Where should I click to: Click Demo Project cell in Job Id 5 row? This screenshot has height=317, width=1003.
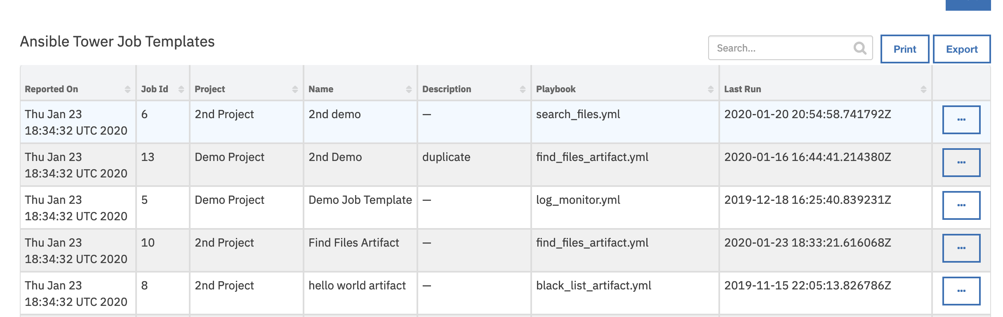pyautogui.click(x=247, y=208)
